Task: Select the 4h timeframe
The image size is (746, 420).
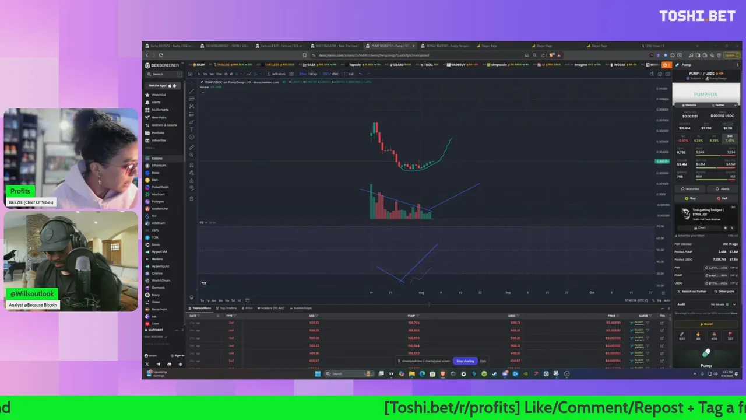Action: (231, 74)
